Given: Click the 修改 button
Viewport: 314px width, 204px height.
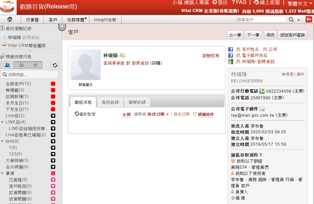Looking at the screenshot, I should (270, 35).
